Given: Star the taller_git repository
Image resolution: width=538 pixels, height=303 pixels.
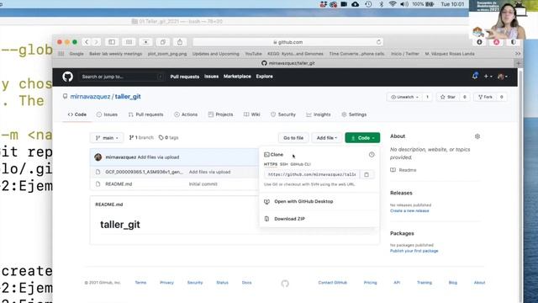Looking at the screenshot, I should pyautogui.click(x=448, y=97).
